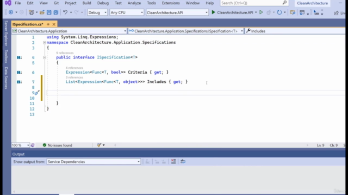Open the Window menu
Screen dimensions: 348x195
[192, 3]
